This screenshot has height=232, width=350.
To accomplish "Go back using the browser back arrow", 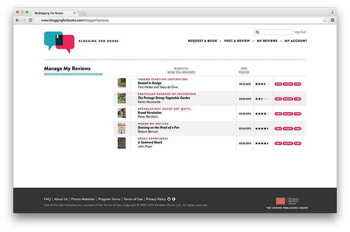I will (17, 20).
